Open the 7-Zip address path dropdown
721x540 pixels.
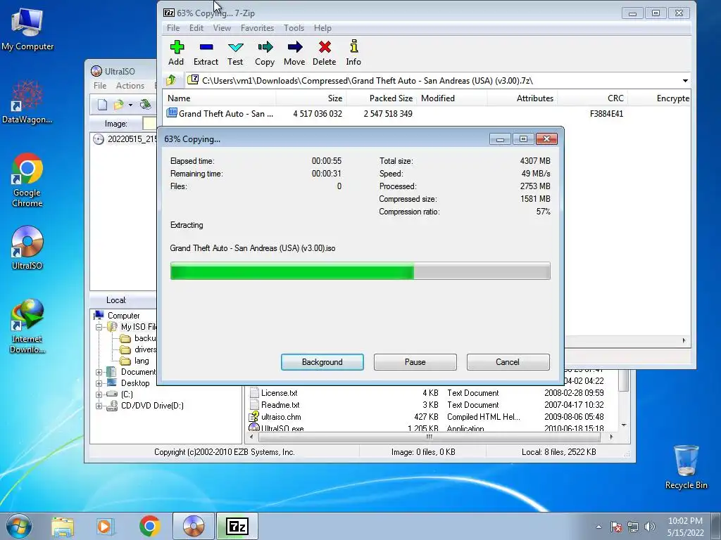[685, 81]
